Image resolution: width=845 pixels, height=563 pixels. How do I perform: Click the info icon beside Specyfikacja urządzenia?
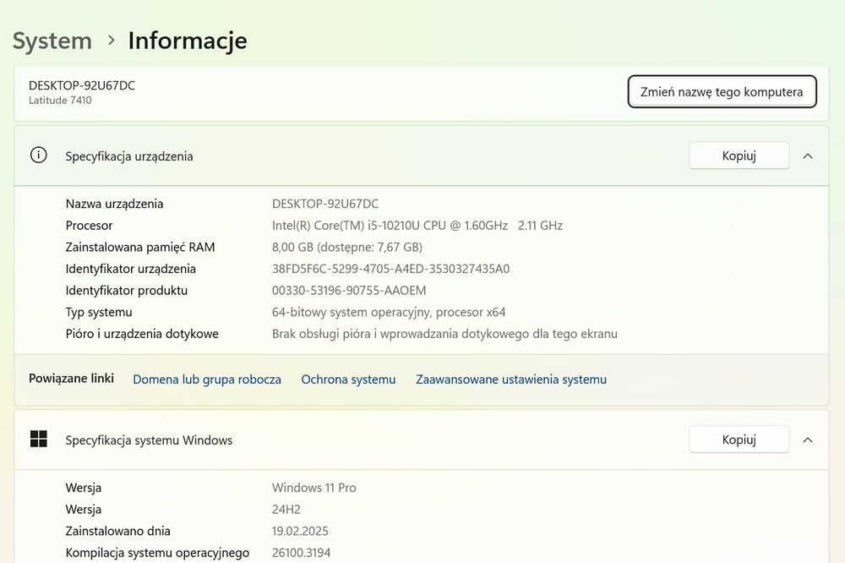point(38,156)
